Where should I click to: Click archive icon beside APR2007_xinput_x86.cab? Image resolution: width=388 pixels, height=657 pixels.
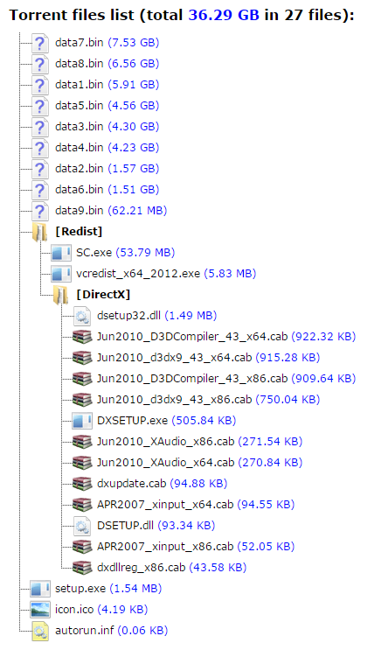click(82, 547)
